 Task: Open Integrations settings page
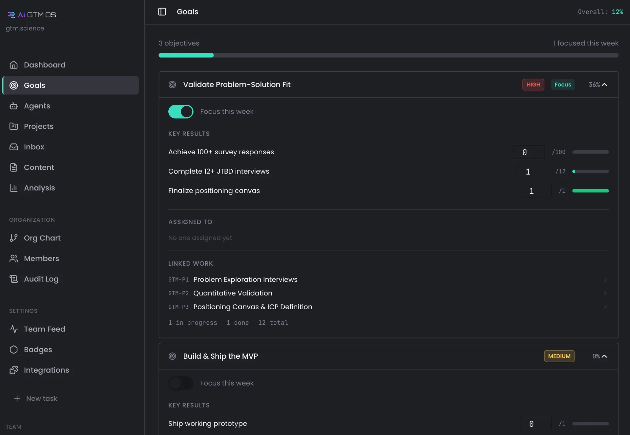point(70,370)
